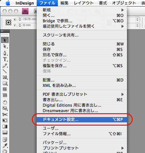Click the lower stepper at right of control panel
The image size is (145, 153).
point(137,25)
